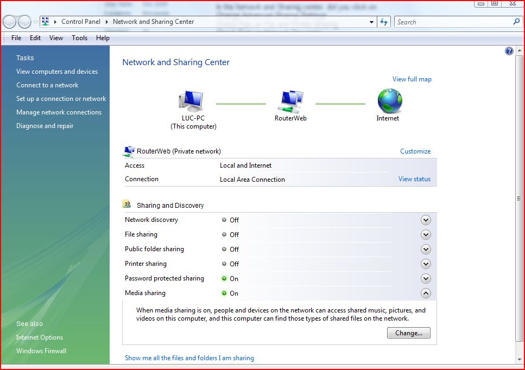Expand the File sharing options

[426, 234]
